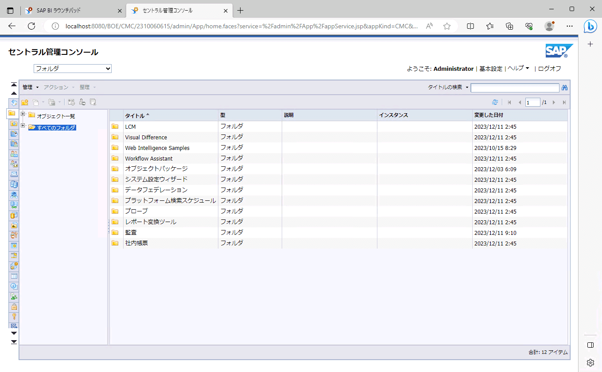The image size is (602, 372).
Task: Refresh the folder list
Action: [x=495, y=102]
